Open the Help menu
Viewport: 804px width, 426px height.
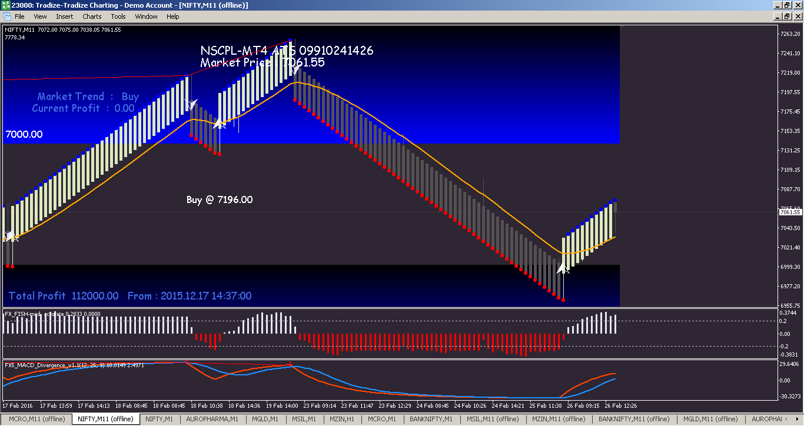tap(172, 16)
